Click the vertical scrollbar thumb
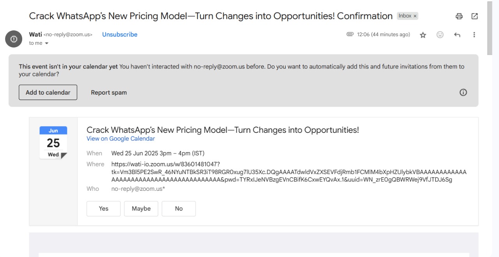This screenshot has height=257, width=499. point(490,27)
